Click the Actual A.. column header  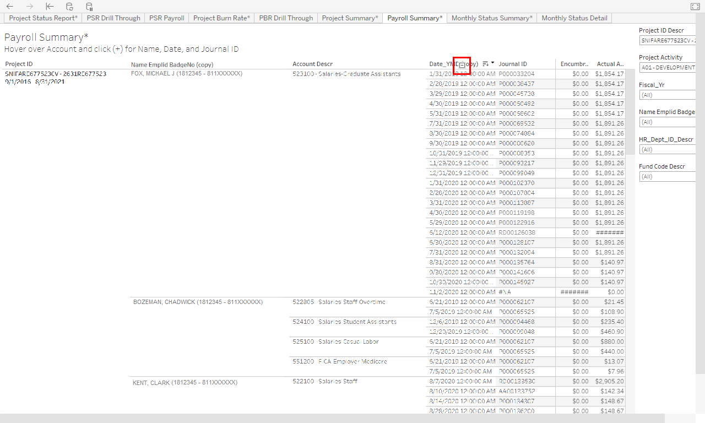pos(610,64)
